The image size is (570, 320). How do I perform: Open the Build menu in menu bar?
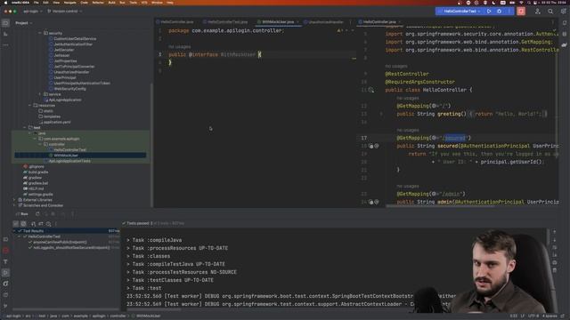(111, 3)
